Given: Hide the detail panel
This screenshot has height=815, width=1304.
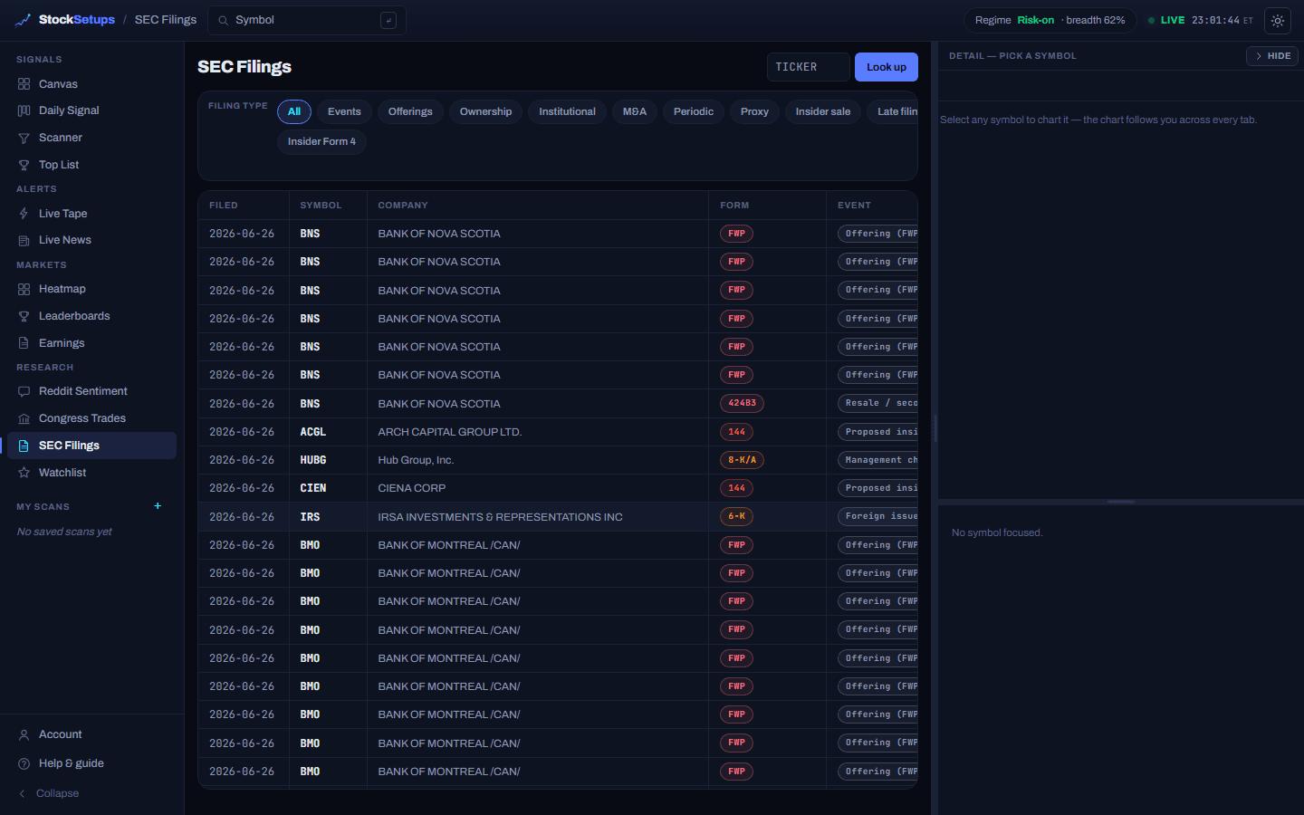Looking at the screenshot, I should click(1272, 56).
